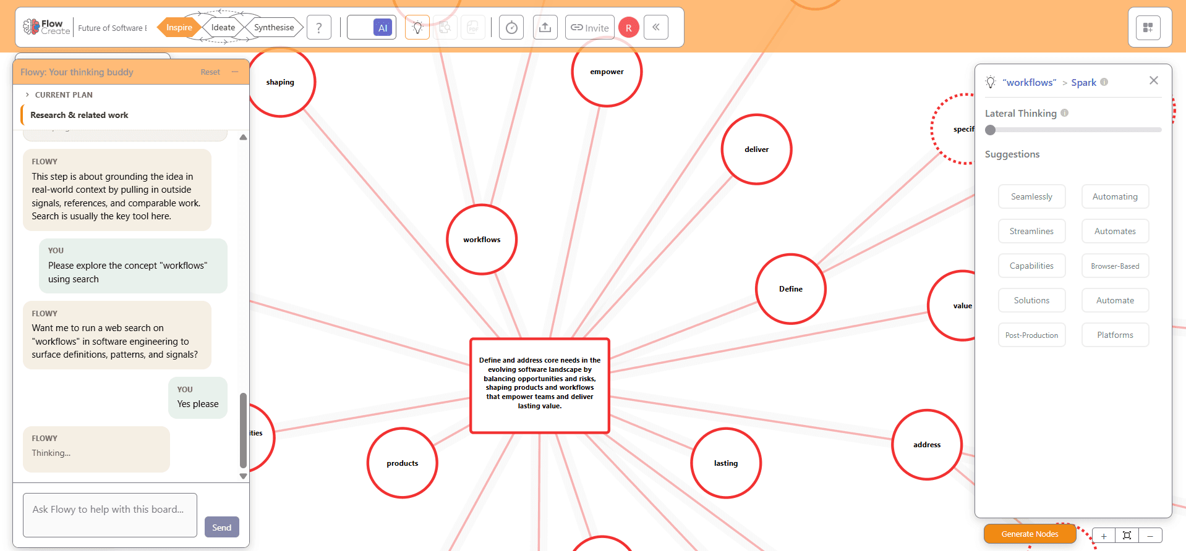Click the Spark lightbulb toolbar icon

tap(417, 28)
